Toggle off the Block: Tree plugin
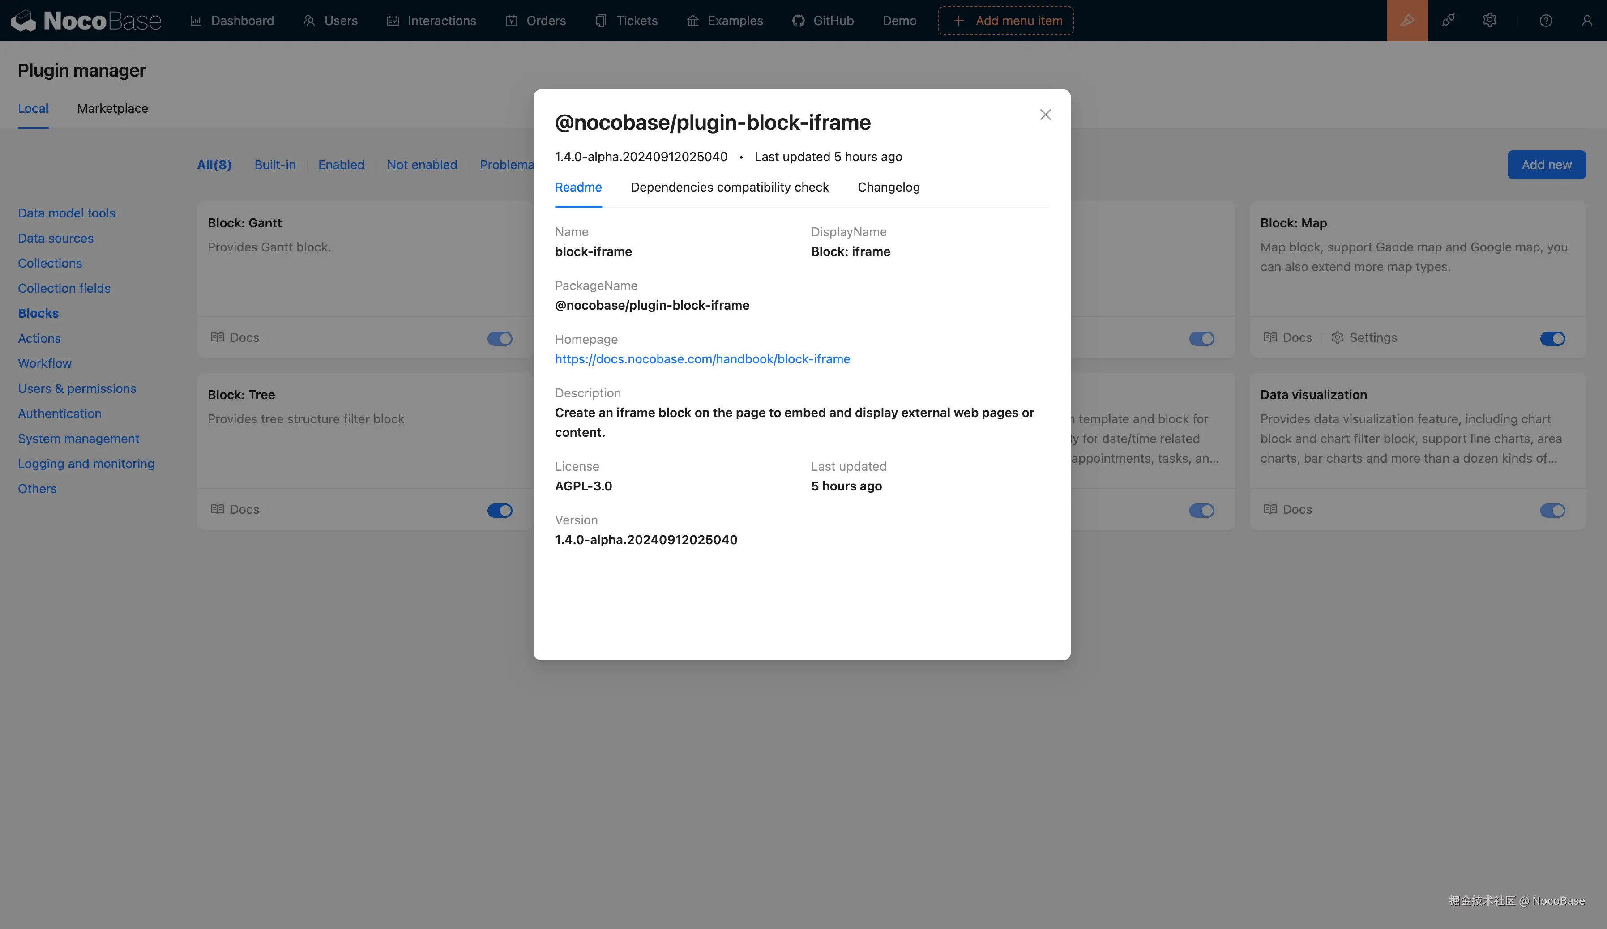This screenshot has width=1607, height=929. (499, 510)
